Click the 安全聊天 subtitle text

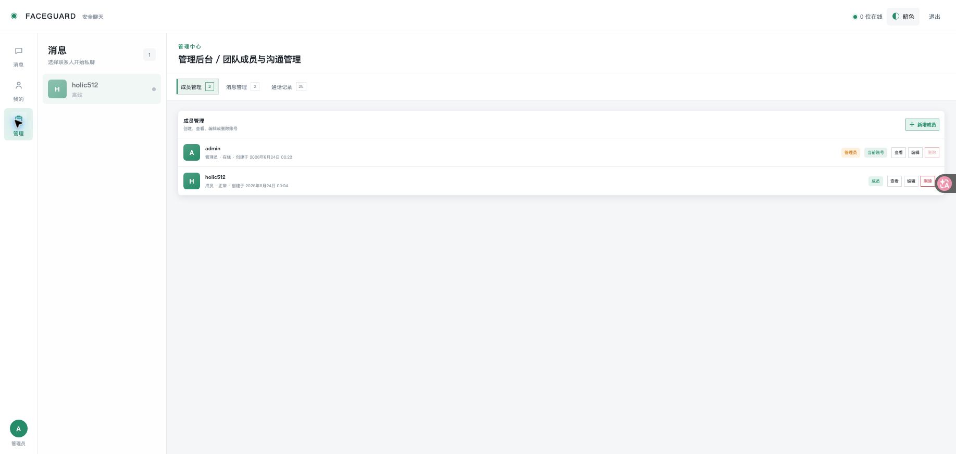pos(93,17)
